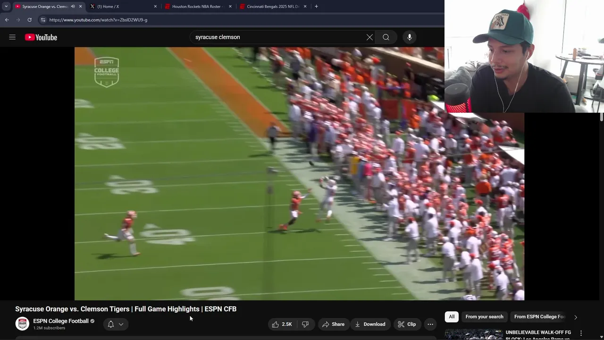This screenshot has height=340, width=604.
Task: Go forward with browser forward arrow
Action: click(x=18, y=20)
